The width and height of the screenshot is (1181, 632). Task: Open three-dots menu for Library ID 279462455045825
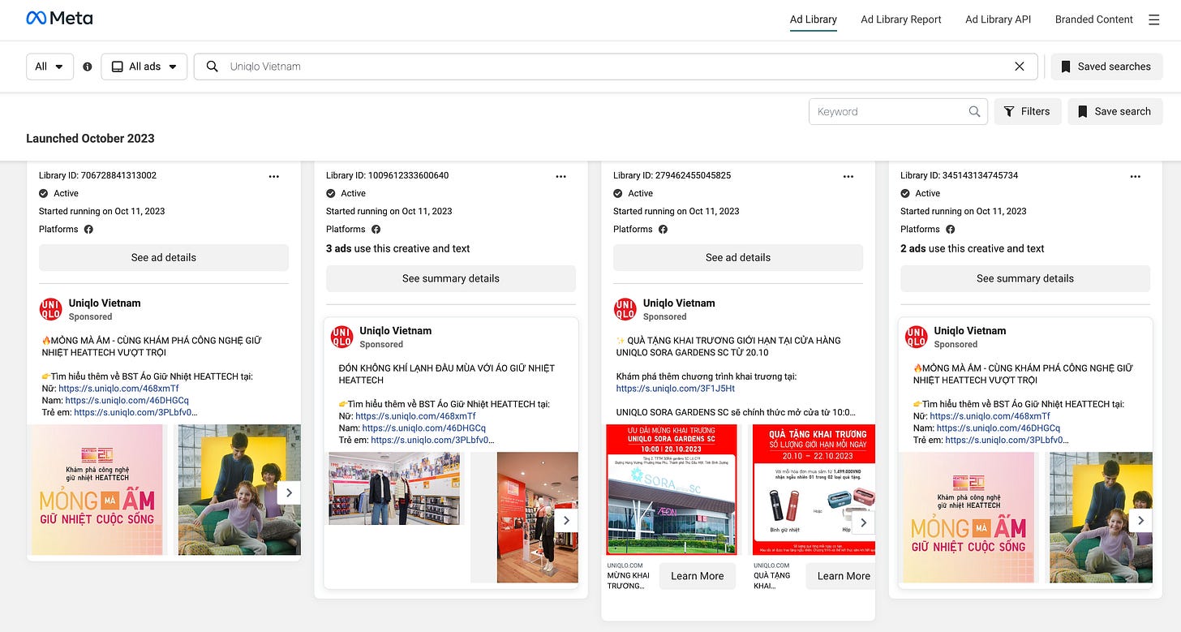pyautogui.click(x=848, y=176)
